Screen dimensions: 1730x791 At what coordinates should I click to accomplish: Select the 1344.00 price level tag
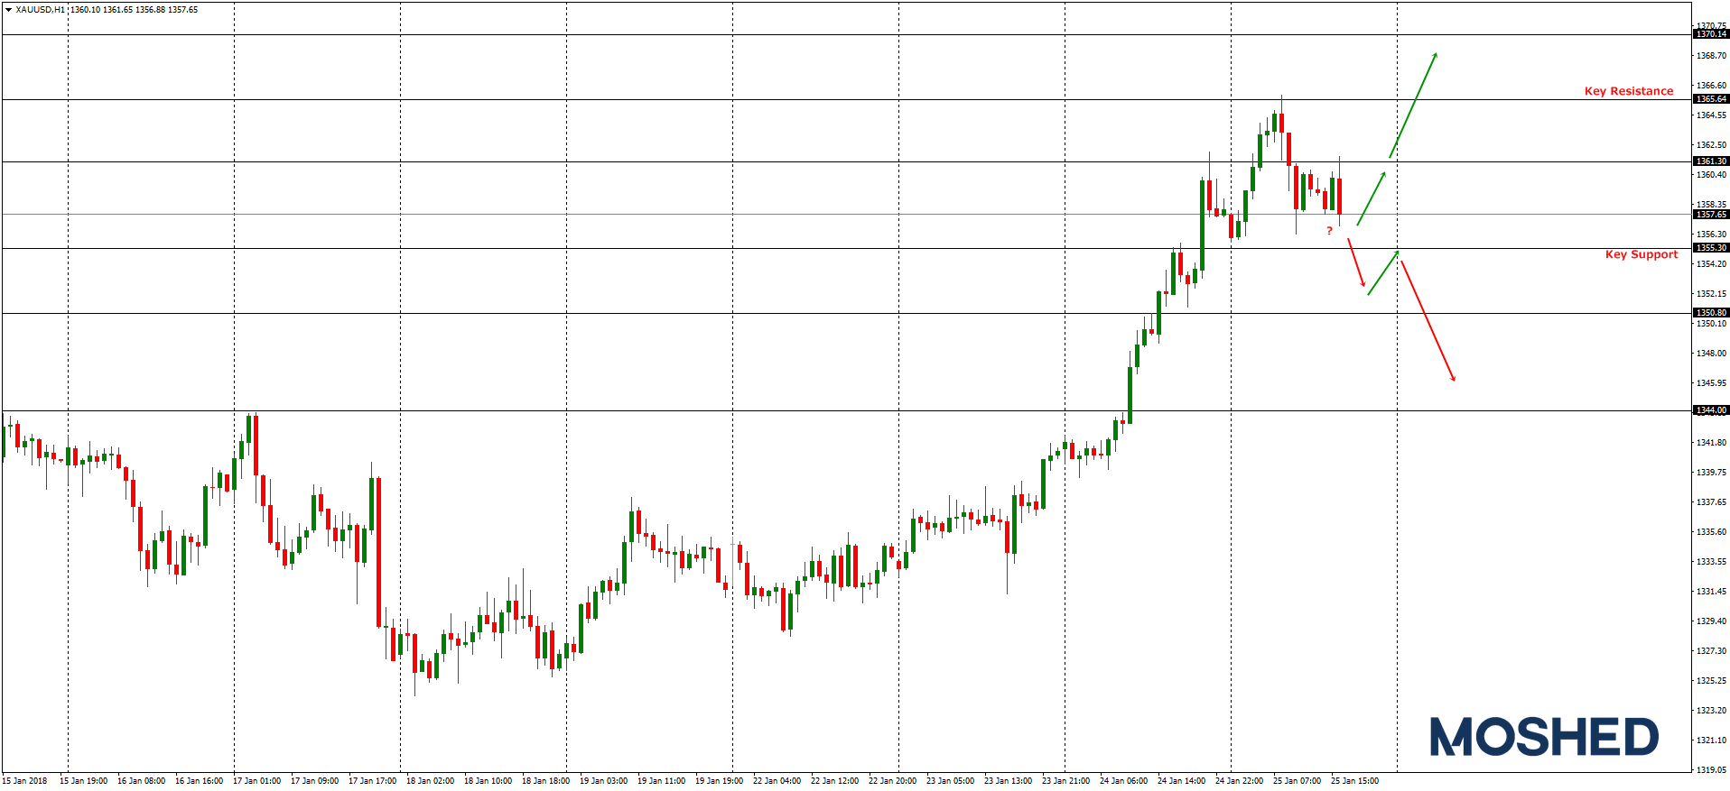1710,410
